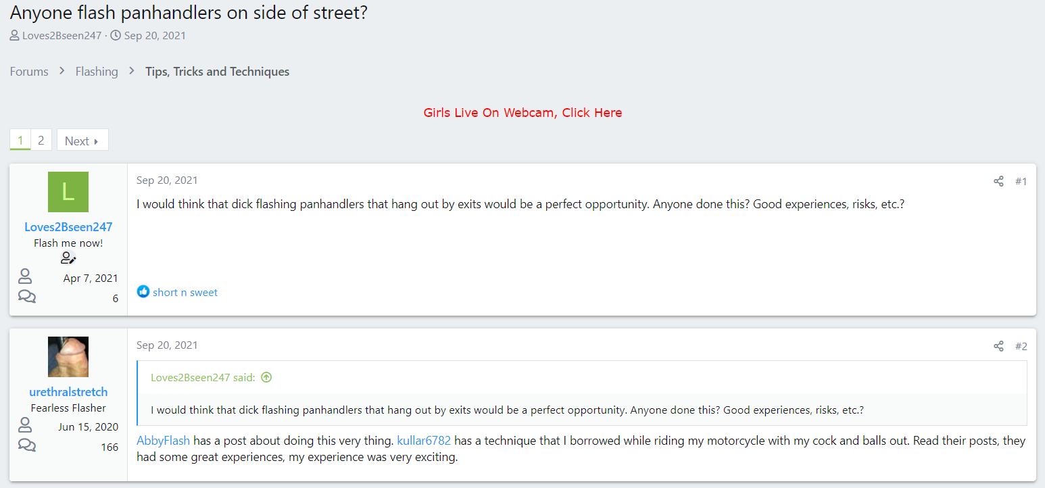Click the Sep 20, 2021 date on post #1
The height and width of the screenshot is (488, 1045).
click(x=167, y=180)
